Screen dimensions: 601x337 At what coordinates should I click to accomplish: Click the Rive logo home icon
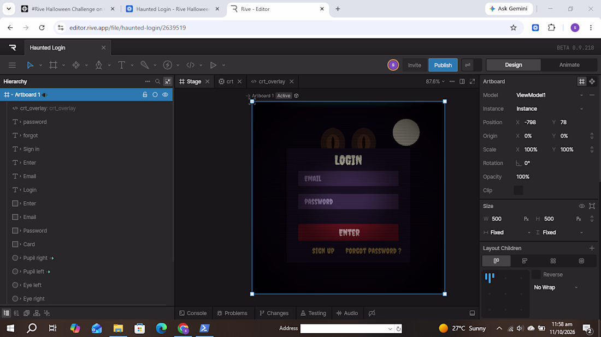click(x=13, y=48)
